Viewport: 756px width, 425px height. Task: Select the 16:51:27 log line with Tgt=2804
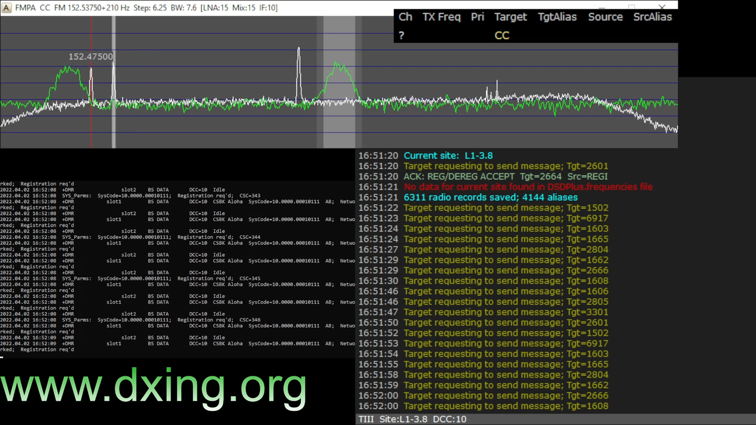click(x=483, y=250)
